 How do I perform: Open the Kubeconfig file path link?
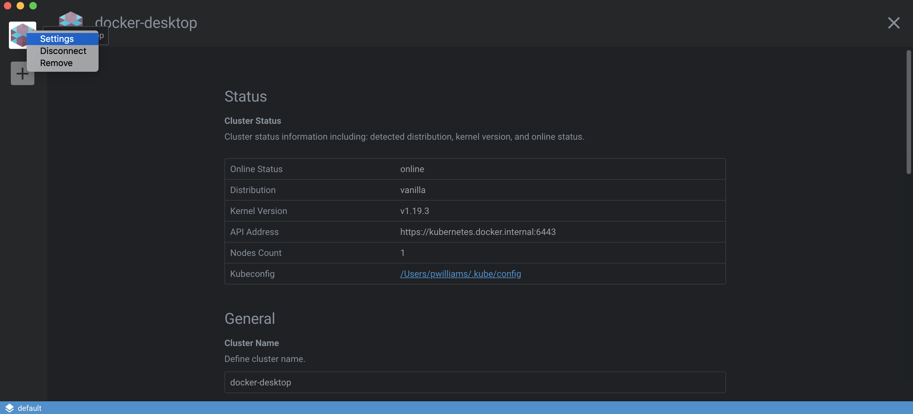click(461, 274)
